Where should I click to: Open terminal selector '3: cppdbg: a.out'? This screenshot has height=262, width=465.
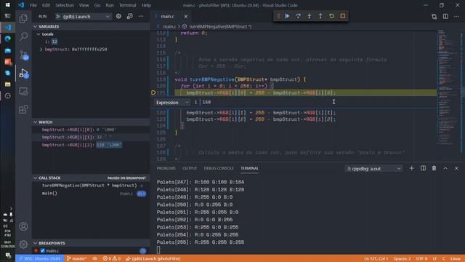coord(373,169)
